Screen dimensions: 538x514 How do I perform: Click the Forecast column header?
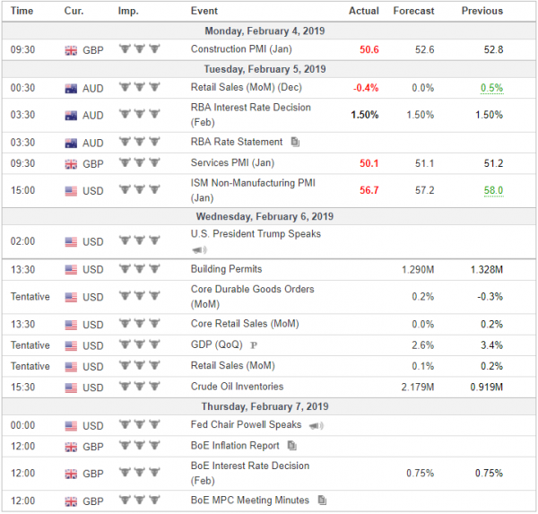coord(413,11)
